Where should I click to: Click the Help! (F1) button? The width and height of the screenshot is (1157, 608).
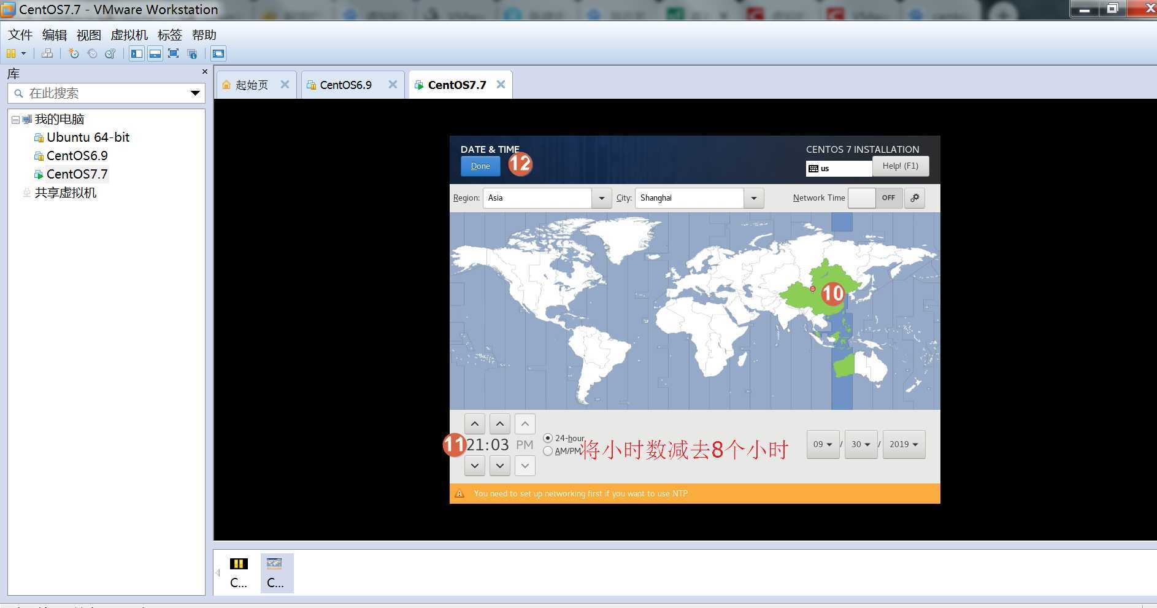pyautogui.click(x=900, y=166)
